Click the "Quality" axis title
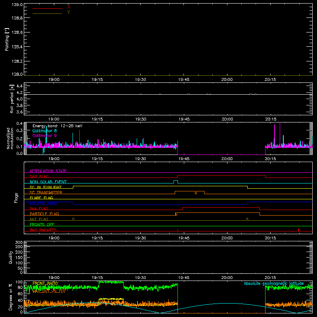 (11, 257)
